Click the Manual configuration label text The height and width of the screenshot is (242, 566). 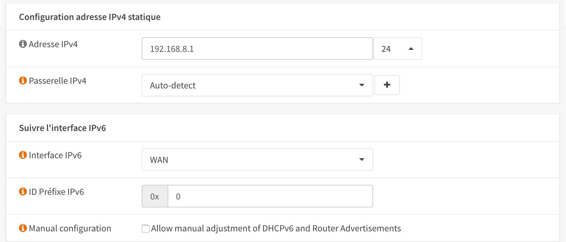pos(70,228)
